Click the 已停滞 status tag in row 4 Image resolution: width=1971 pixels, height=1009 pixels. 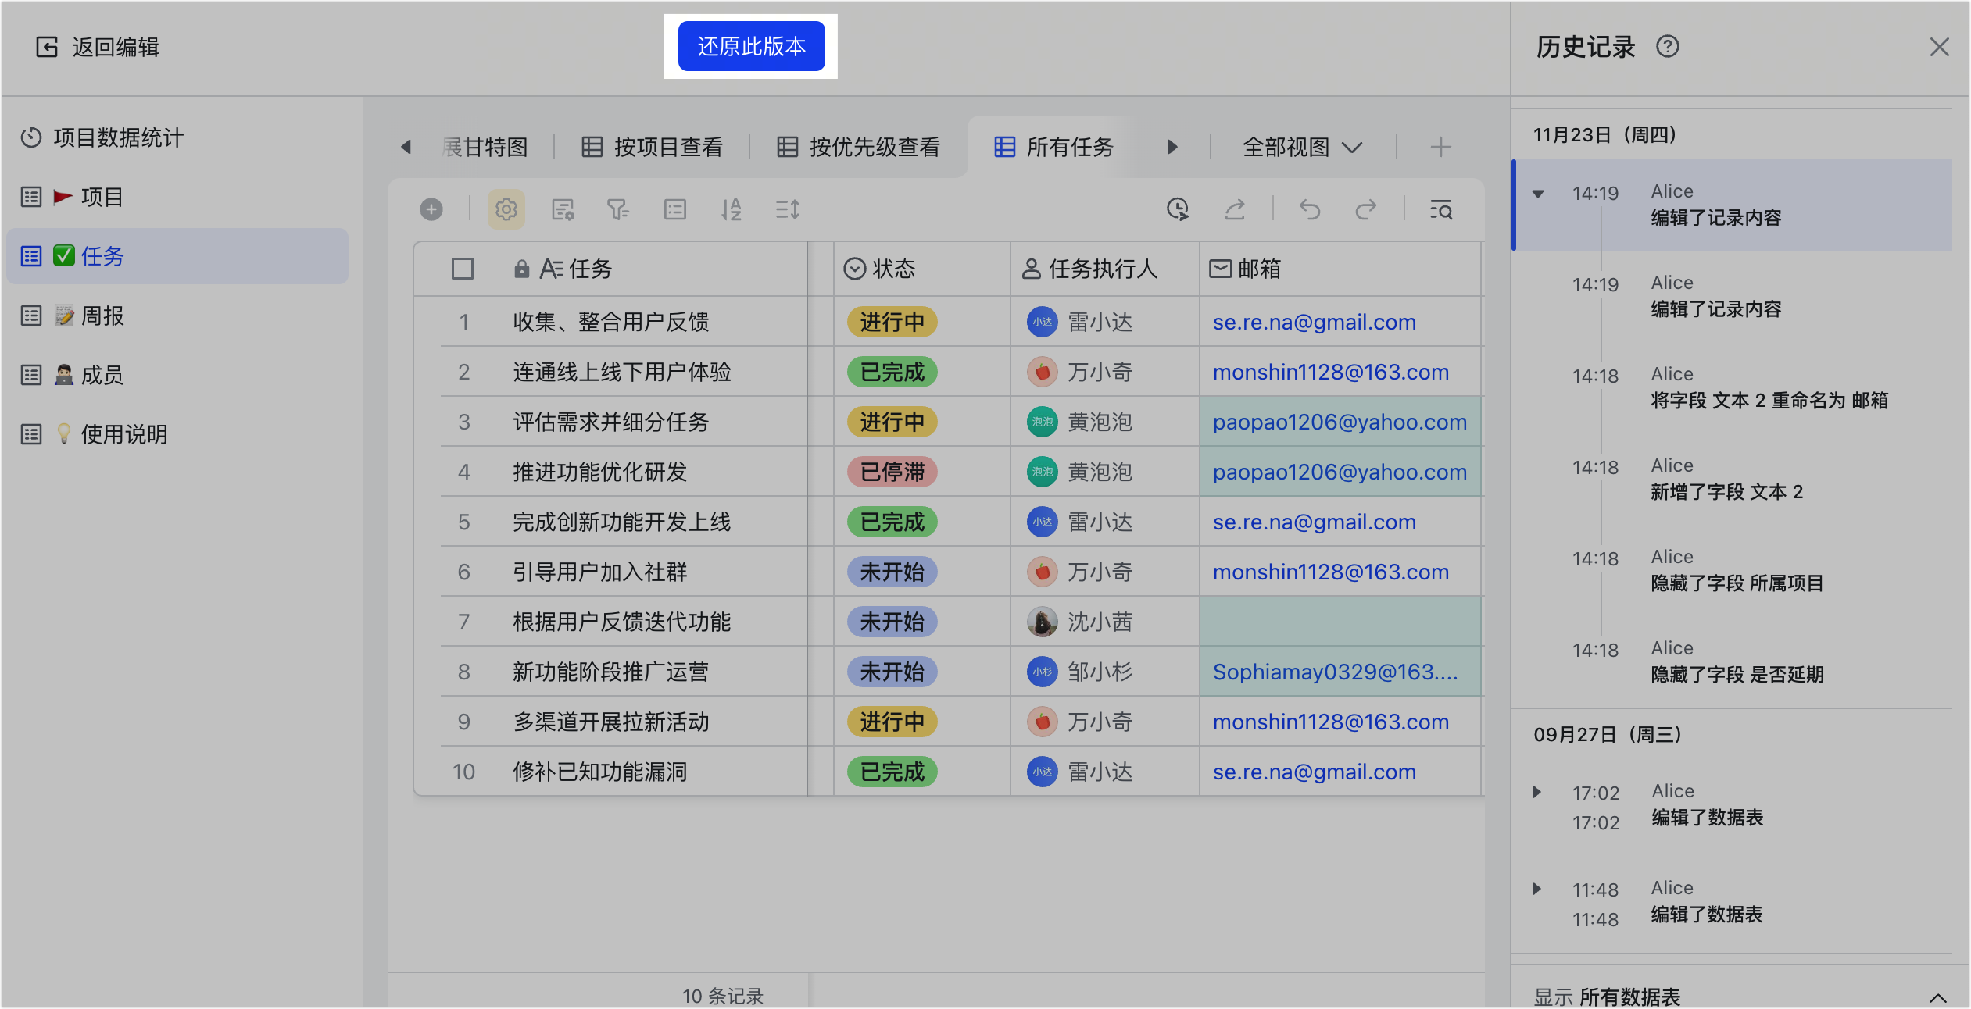coord(892,472)
